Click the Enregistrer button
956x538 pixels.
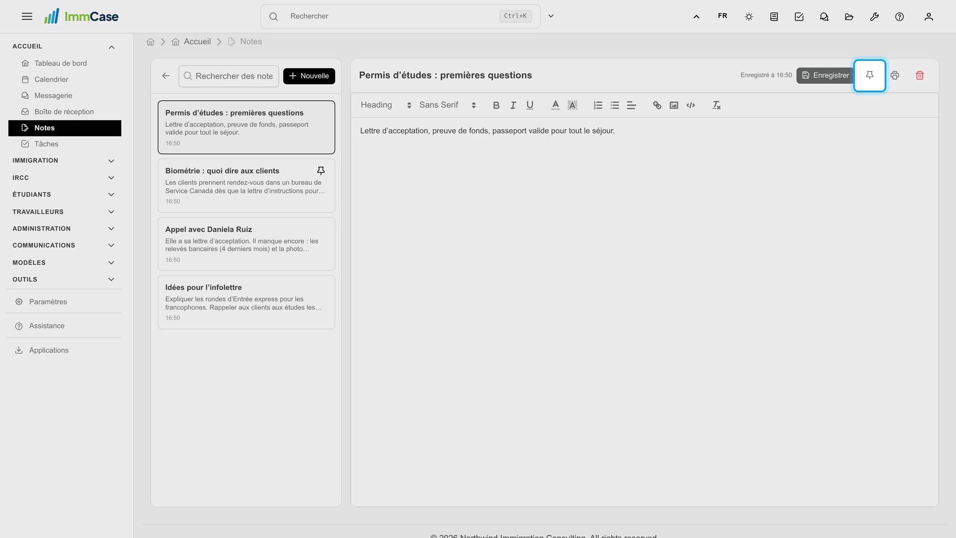[x=825, y=75]
